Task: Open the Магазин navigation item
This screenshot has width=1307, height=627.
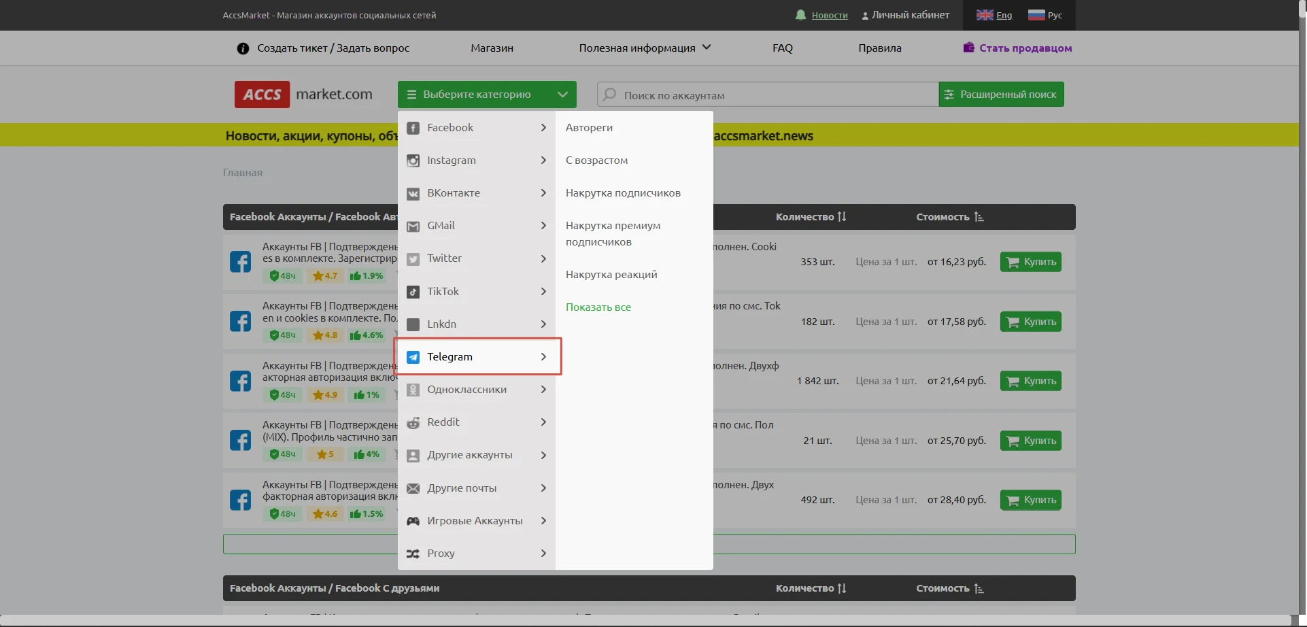Action: point(492,48)
